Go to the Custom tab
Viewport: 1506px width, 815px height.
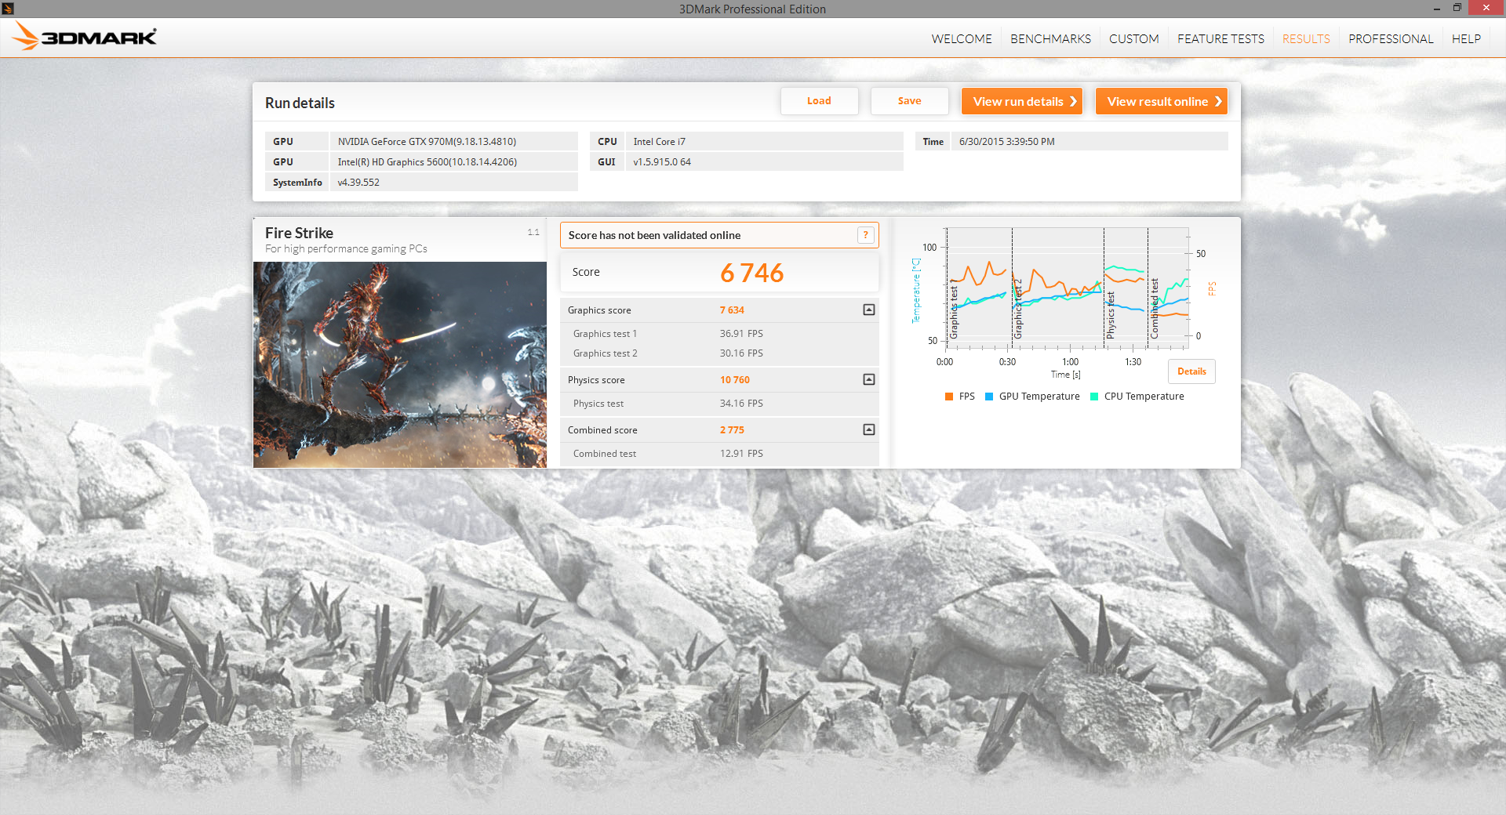[x=1133, y=38]
